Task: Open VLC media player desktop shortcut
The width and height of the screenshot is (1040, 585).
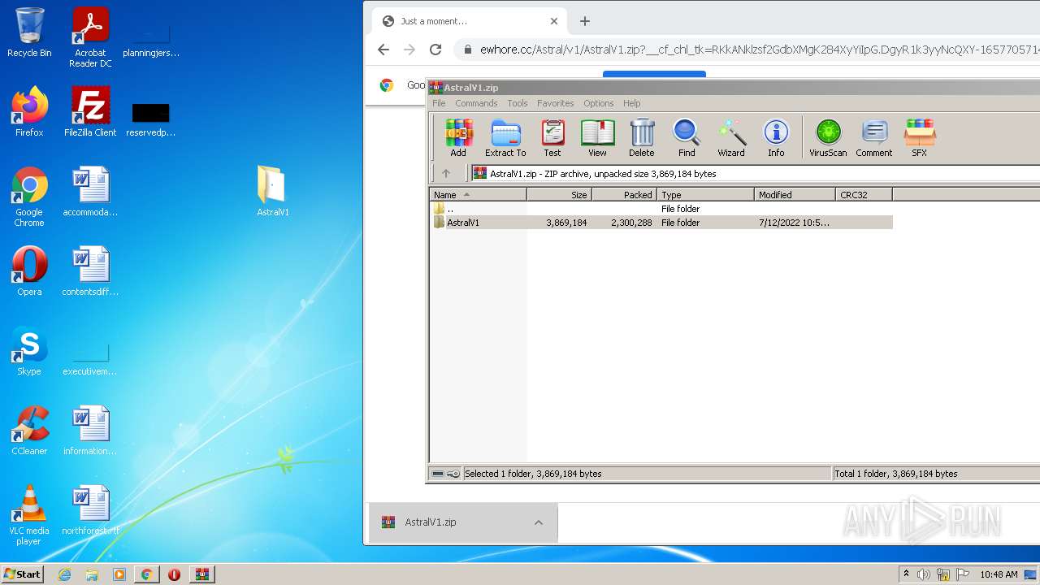Action: coord(29,515)
